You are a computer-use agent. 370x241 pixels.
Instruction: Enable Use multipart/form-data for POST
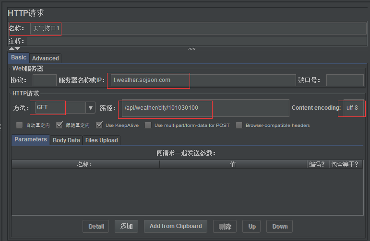click(x=148, y=125)
